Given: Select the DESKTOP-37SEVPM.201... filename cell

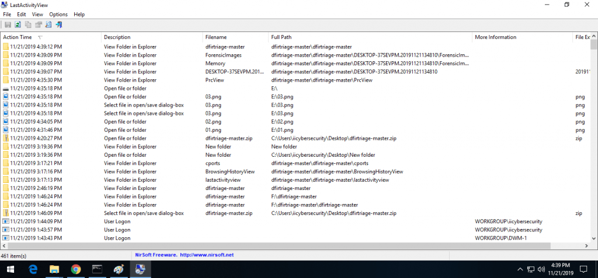Looking at the screenshot, I should coord(234,72).
